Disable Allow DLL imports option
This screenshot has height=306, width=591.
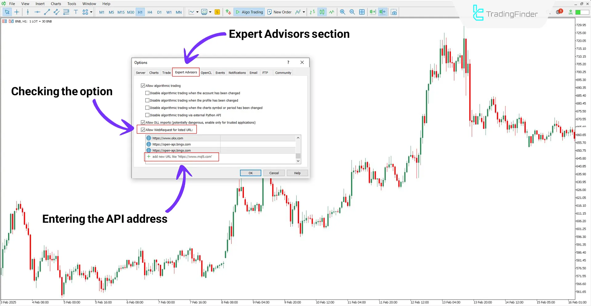click(143, 122)
